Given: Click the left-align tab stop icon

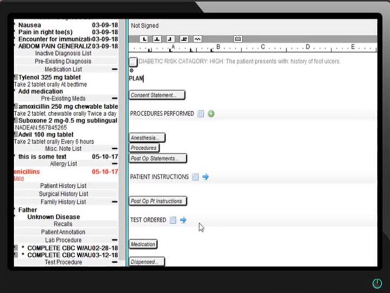Looking at the screenshot, I should point(144,39).
